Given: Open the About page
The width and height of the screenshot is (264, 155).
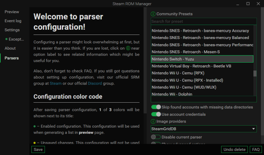Looking at the screenshot, I should click(x=10, y=48).
